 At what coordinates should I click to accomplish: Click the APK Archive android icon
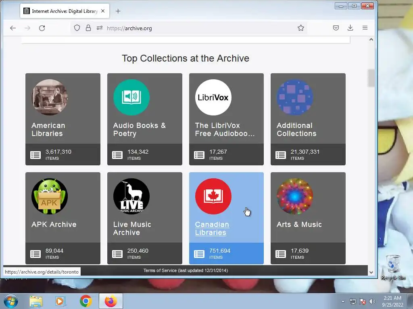point(50,196)
